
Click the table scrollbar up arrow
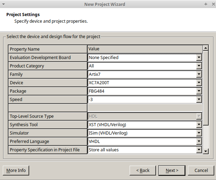[206, 48]
